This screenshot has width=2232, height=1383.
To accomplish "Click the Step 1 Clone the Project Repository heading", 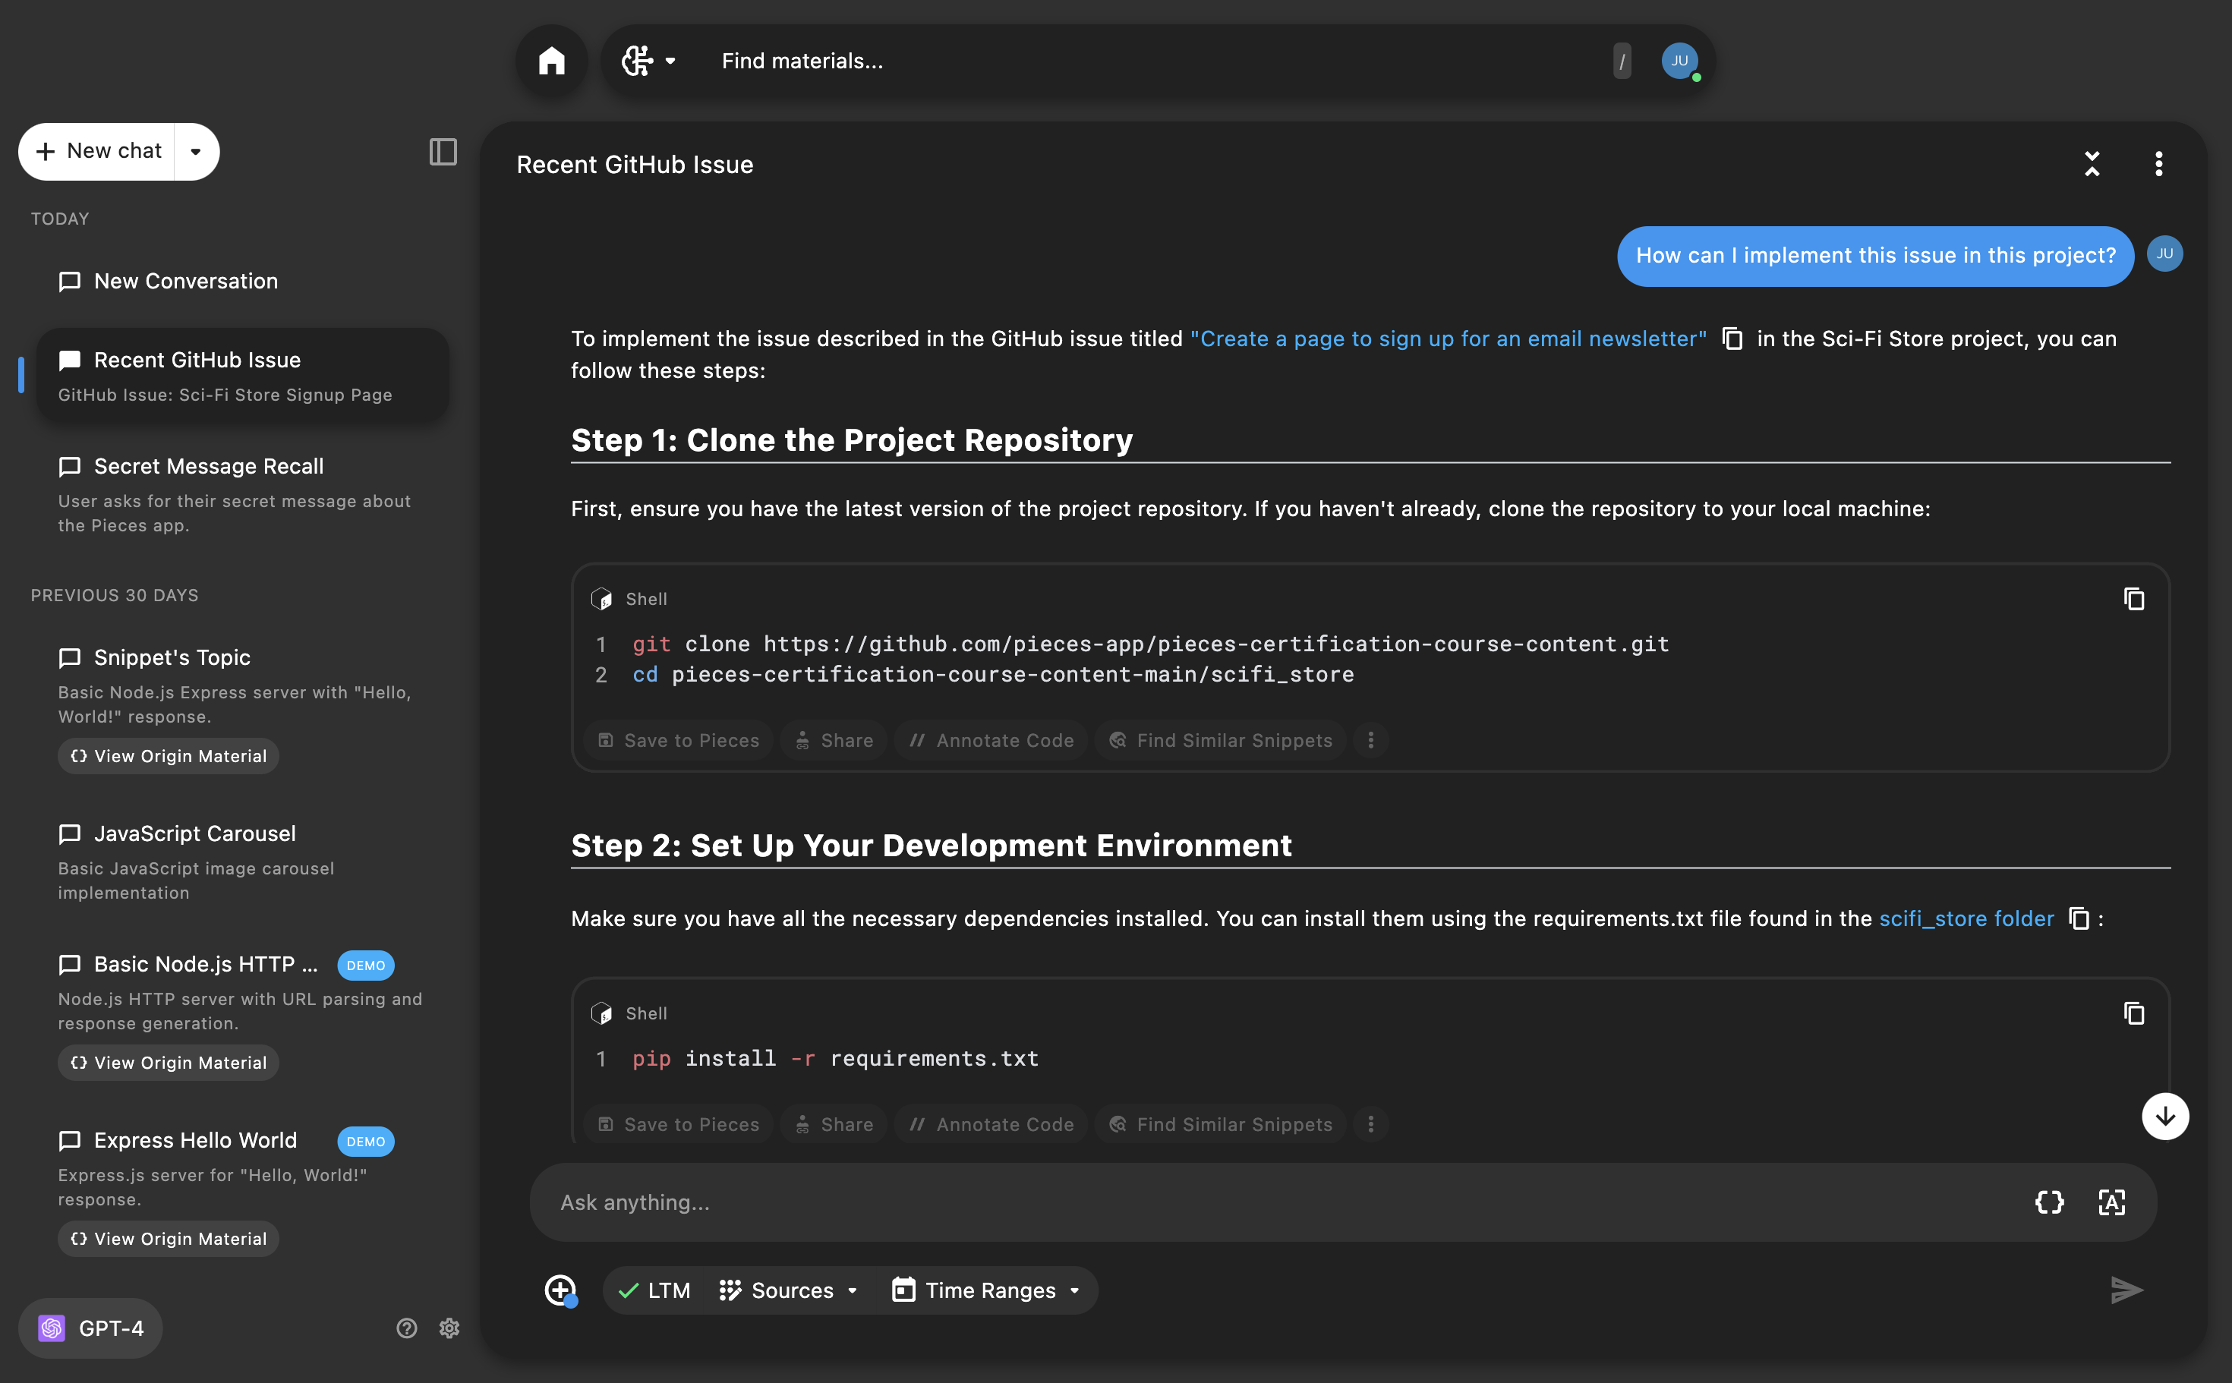I will tap(852, 440).
